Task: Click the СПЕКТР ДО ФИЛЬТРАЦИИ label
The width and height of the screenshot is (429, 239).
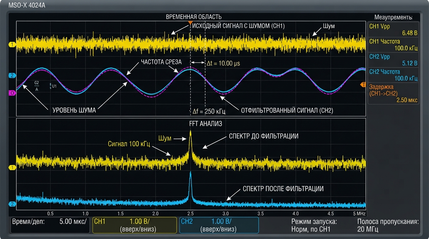Action: 264,136
